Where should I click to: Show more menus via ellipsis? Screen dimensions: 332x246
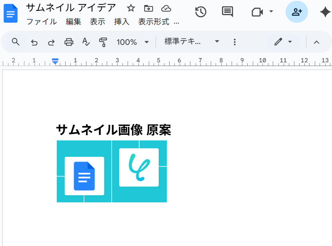176,22
